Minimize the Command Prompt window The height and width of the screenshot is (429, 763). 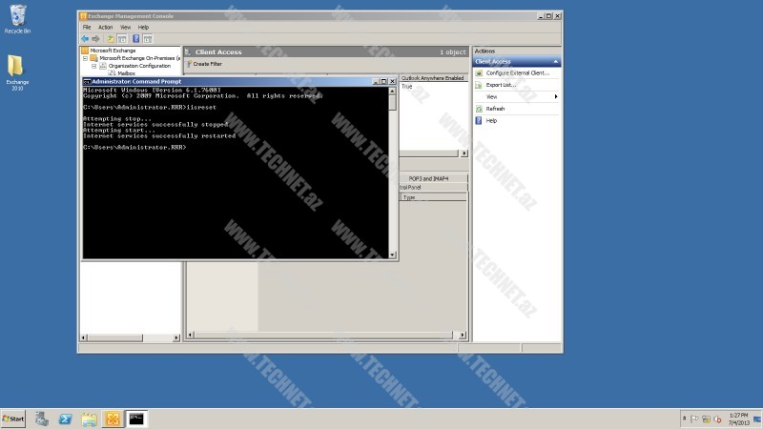tap(376, 82)
